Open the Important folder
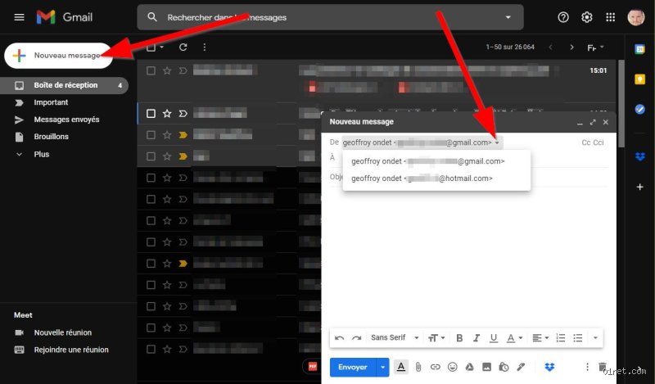655x384 pixels. click(x=51, y=102)
